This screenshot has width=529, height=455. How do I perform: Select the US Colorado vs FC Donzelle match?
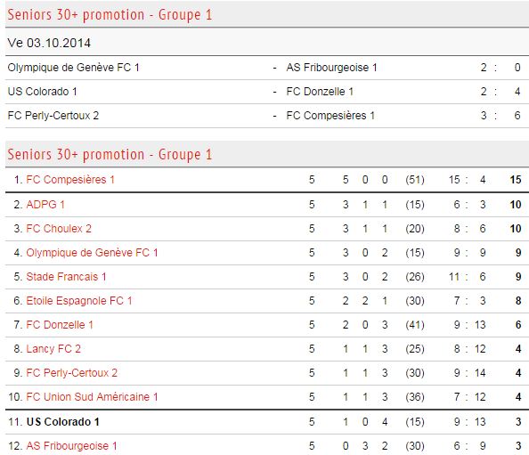(267, 92)
